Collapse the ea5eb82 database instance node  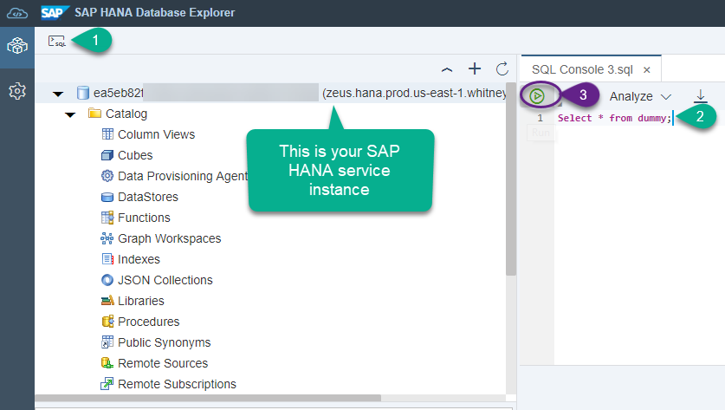click(58, 94)
